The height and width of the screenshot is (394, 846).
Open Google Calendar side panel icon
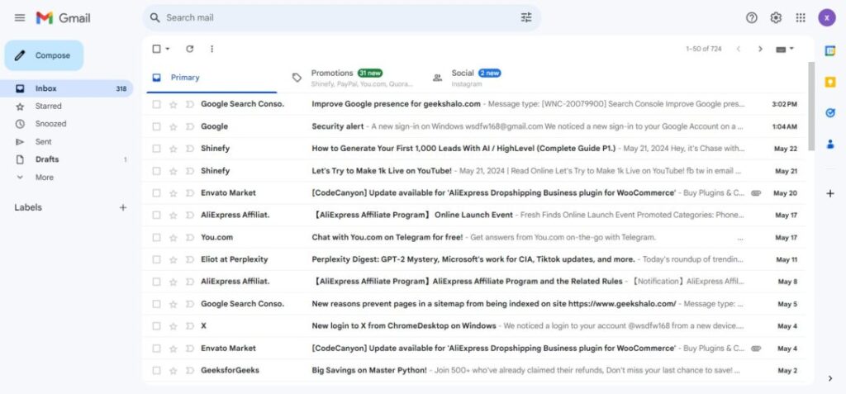829,50
